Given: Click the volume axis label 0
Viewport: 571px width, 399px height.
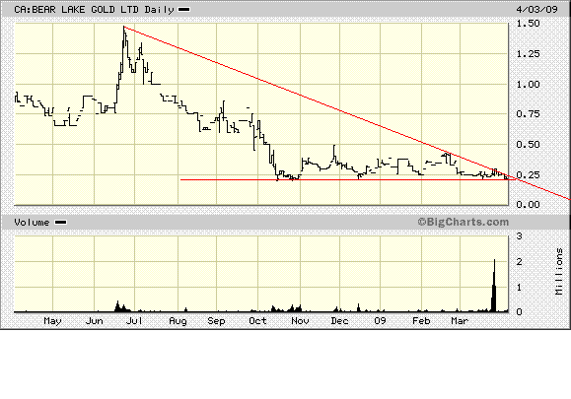Looking at the screenshot, I should [x=520, y=311].
